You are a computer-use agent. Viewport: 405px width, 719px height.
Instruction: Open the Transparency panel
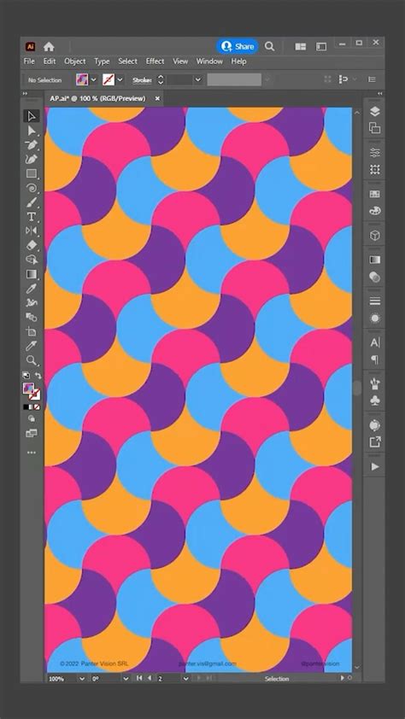coord(375,277)
